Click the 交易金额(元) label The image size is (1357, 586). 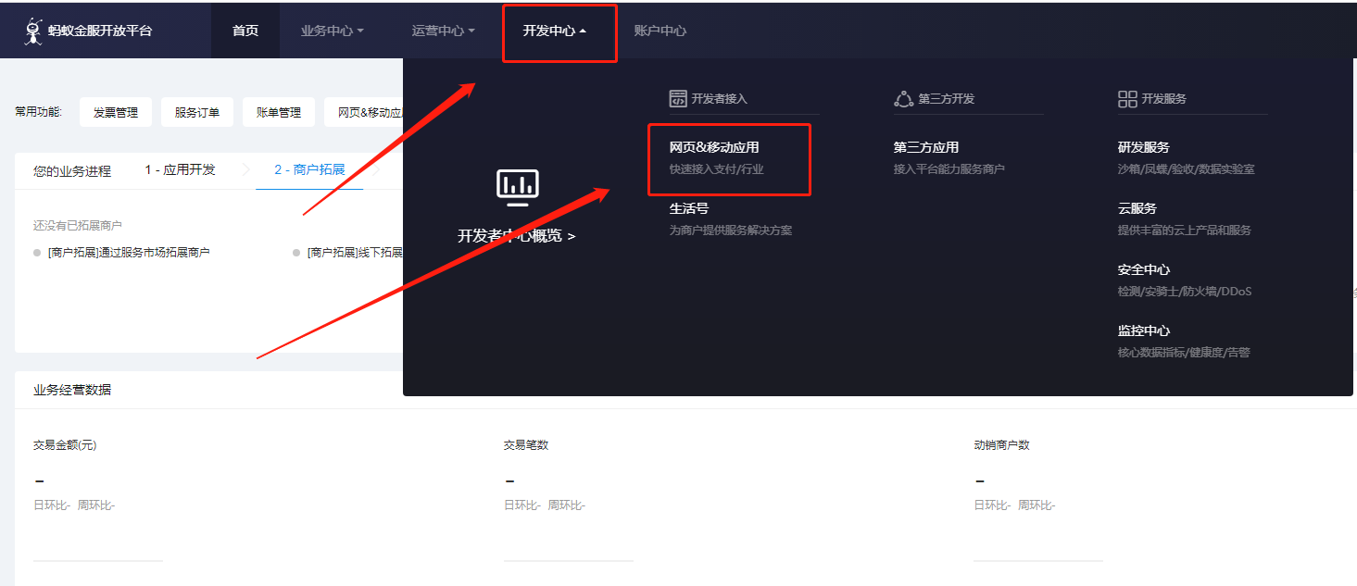tap(65, 445)
